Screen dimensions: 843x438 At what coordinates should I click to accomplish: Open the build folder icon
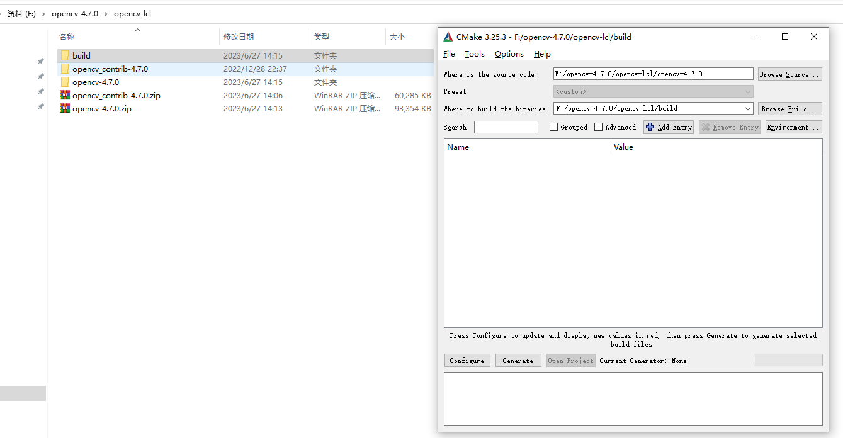click(65, 55)
